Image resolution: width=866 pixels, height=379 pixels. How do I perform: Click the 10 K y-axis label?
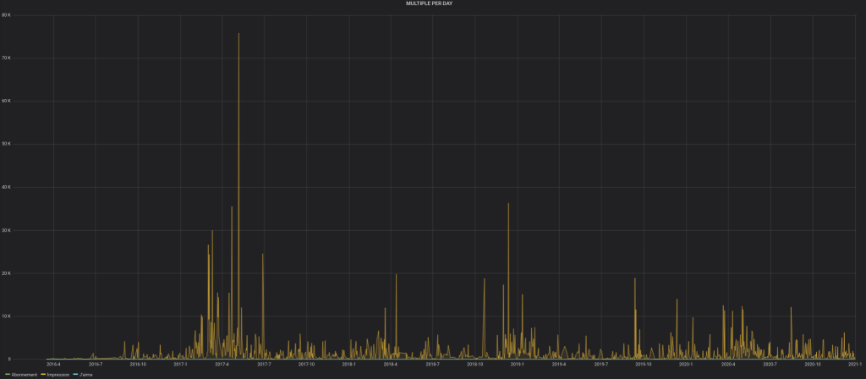pos(6,316)
